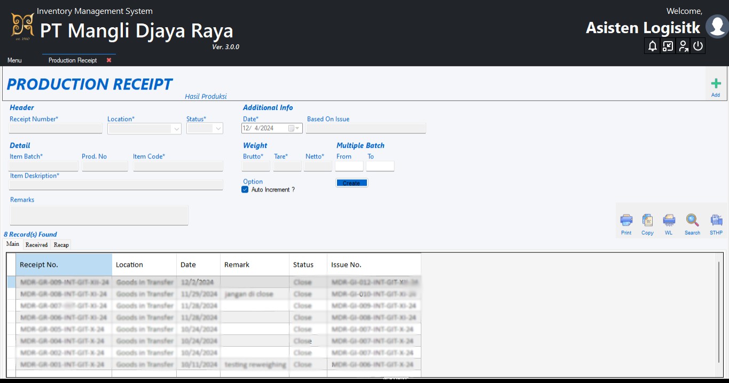Open the Menu tab
This screenshot has height=383, width=729.
coord(15,60)
